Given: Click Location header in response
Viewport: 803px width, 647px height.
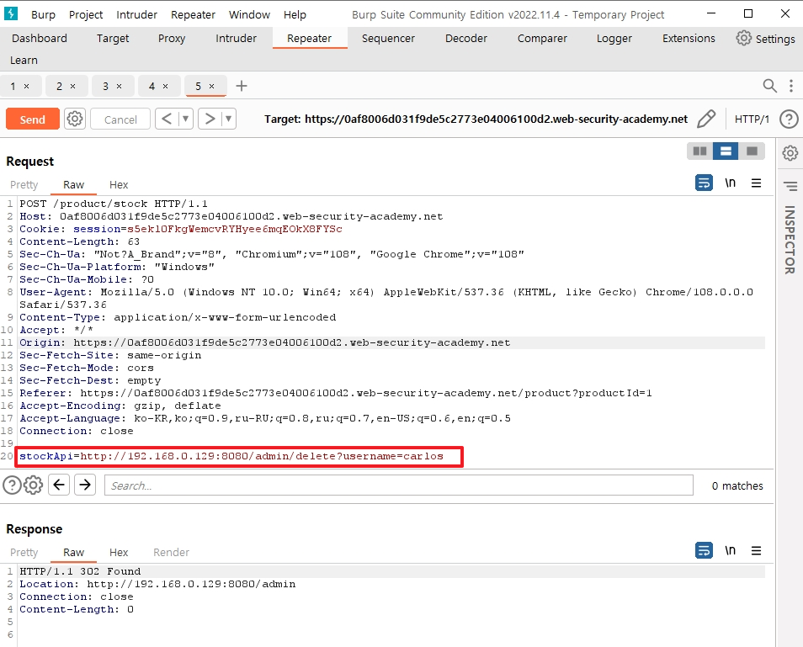Looking at the screenshot, I should (x=157, y=584).
